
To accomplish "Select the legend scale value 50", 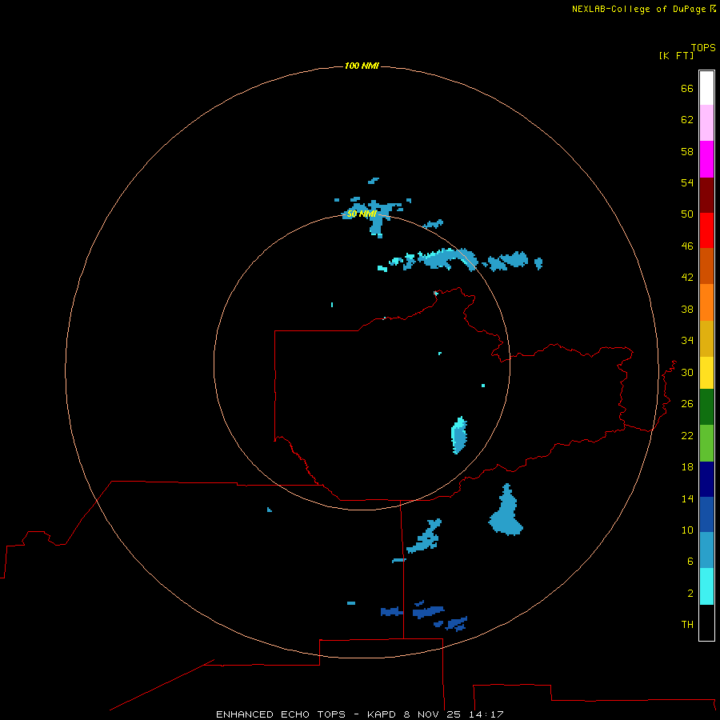I will click(687, 214).
